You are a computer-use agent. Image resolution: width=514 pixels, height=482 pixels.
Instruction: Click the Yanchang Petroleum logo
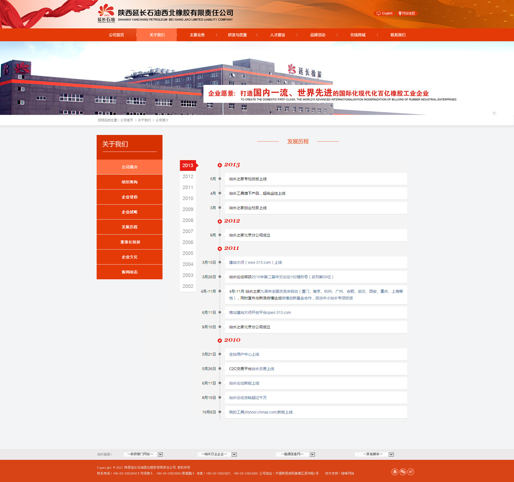[106, 13]
